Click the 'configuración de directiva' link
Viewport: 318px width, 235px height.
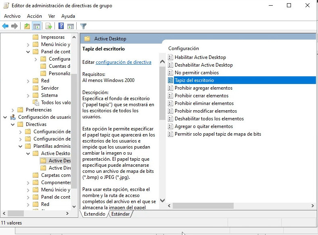tap(123, 62)
